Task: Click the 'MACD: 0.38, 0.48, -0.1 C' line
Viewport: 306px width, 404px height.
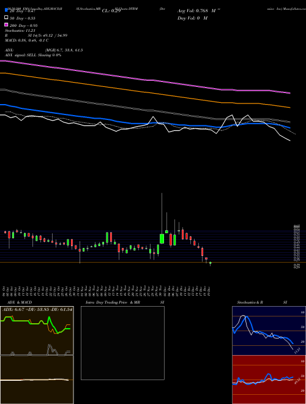Action: coord(27,40)
